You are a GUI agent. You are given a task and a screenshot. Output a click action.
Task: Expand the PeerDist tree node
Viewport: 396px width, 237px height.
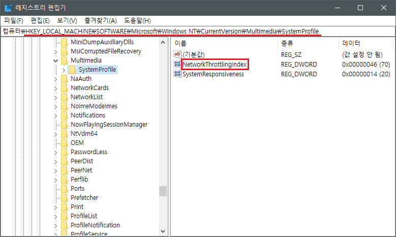pyautogui.click(x=56, y=162)
